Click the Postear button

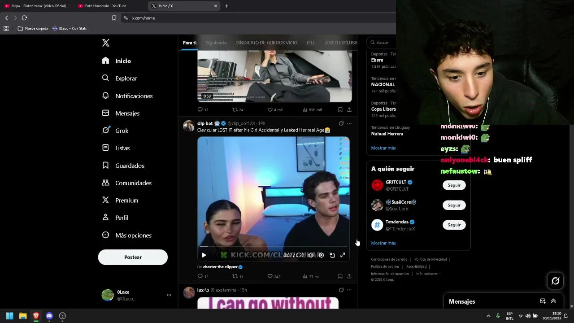[x=133, y=257]
